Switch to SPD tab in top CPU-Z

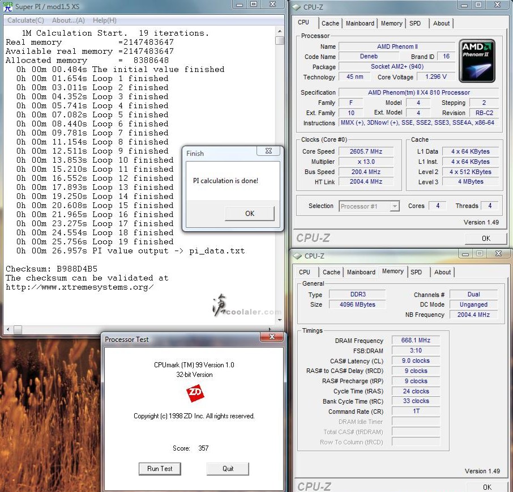(415, 23)
